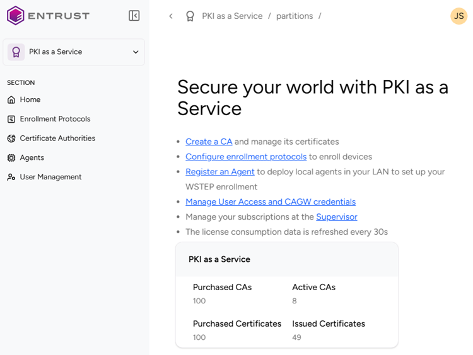Screen dimensions: 473x355
Task: Click the Agents chip icon
Action: [11, 158]
